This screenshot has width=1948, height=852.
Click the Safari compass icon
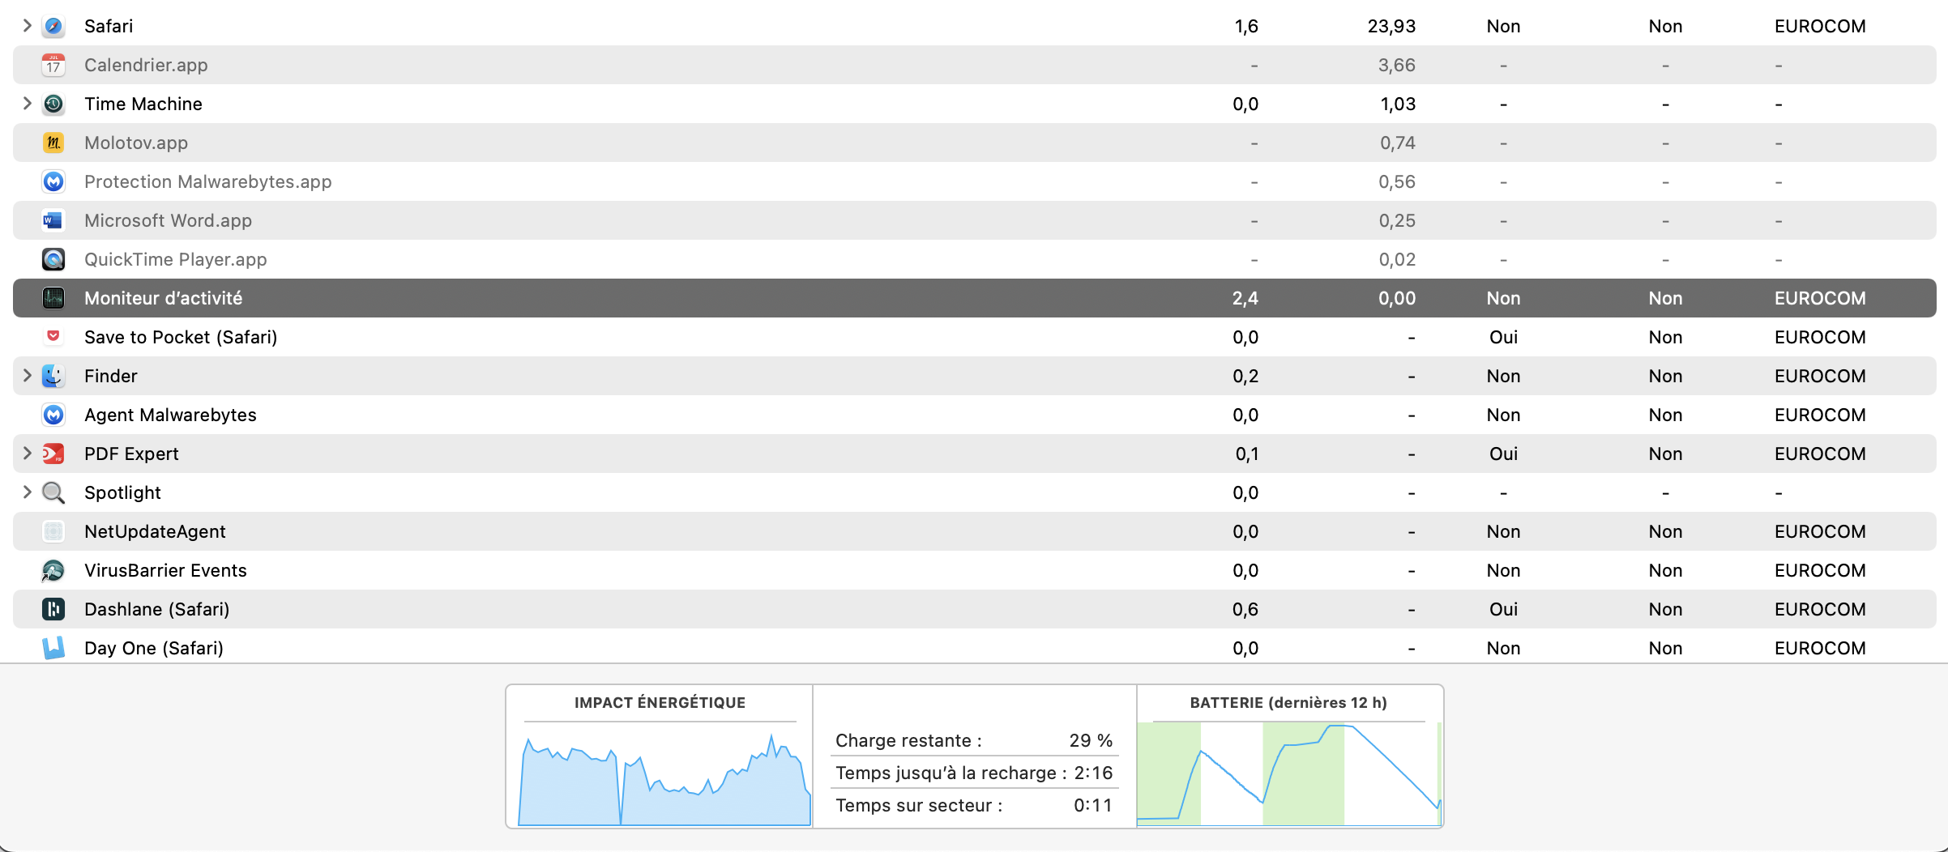[x=53, y=26]
